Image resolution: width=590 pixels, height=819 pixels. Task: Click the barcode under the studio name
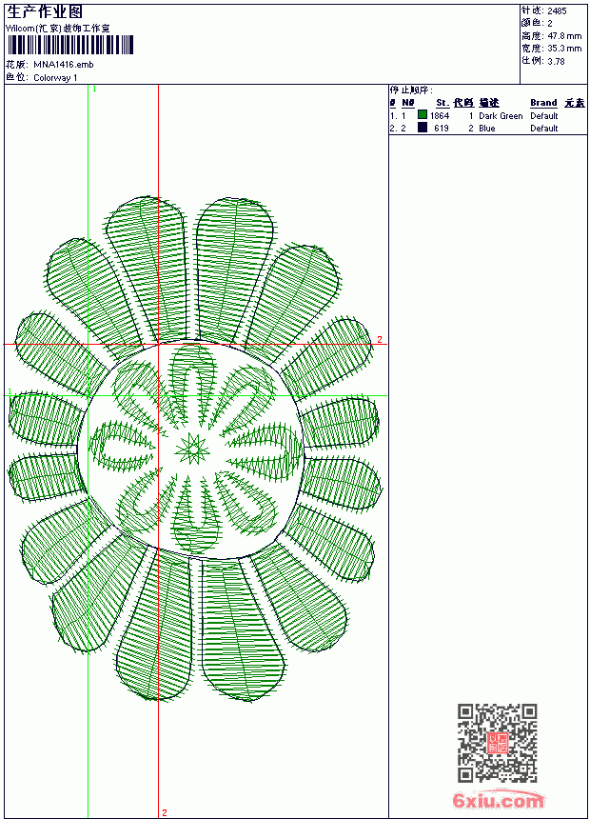click(70, 45)
